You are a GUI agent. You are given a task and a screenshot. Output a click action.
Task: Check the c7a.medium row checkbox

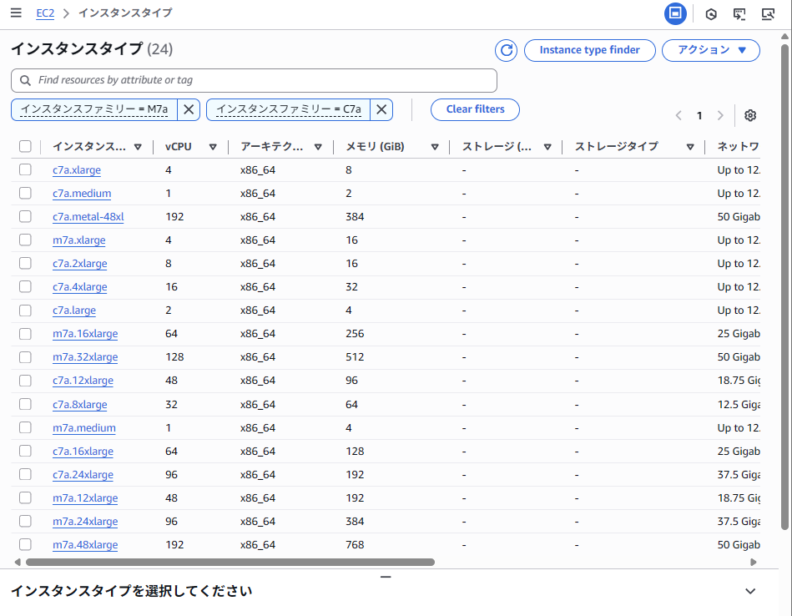[x=25, y=193]
